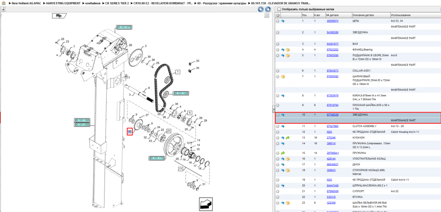Image resolution: width=441 pixels, height=212 pixels.
Task: Select callout 10 in the diagram
Action: tap(130, 132)
